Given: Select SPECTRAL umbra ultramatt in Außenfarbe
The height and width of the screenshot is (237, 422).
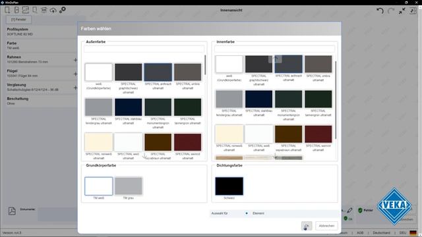Looking at the screenshot, I should tap(187, 72).
